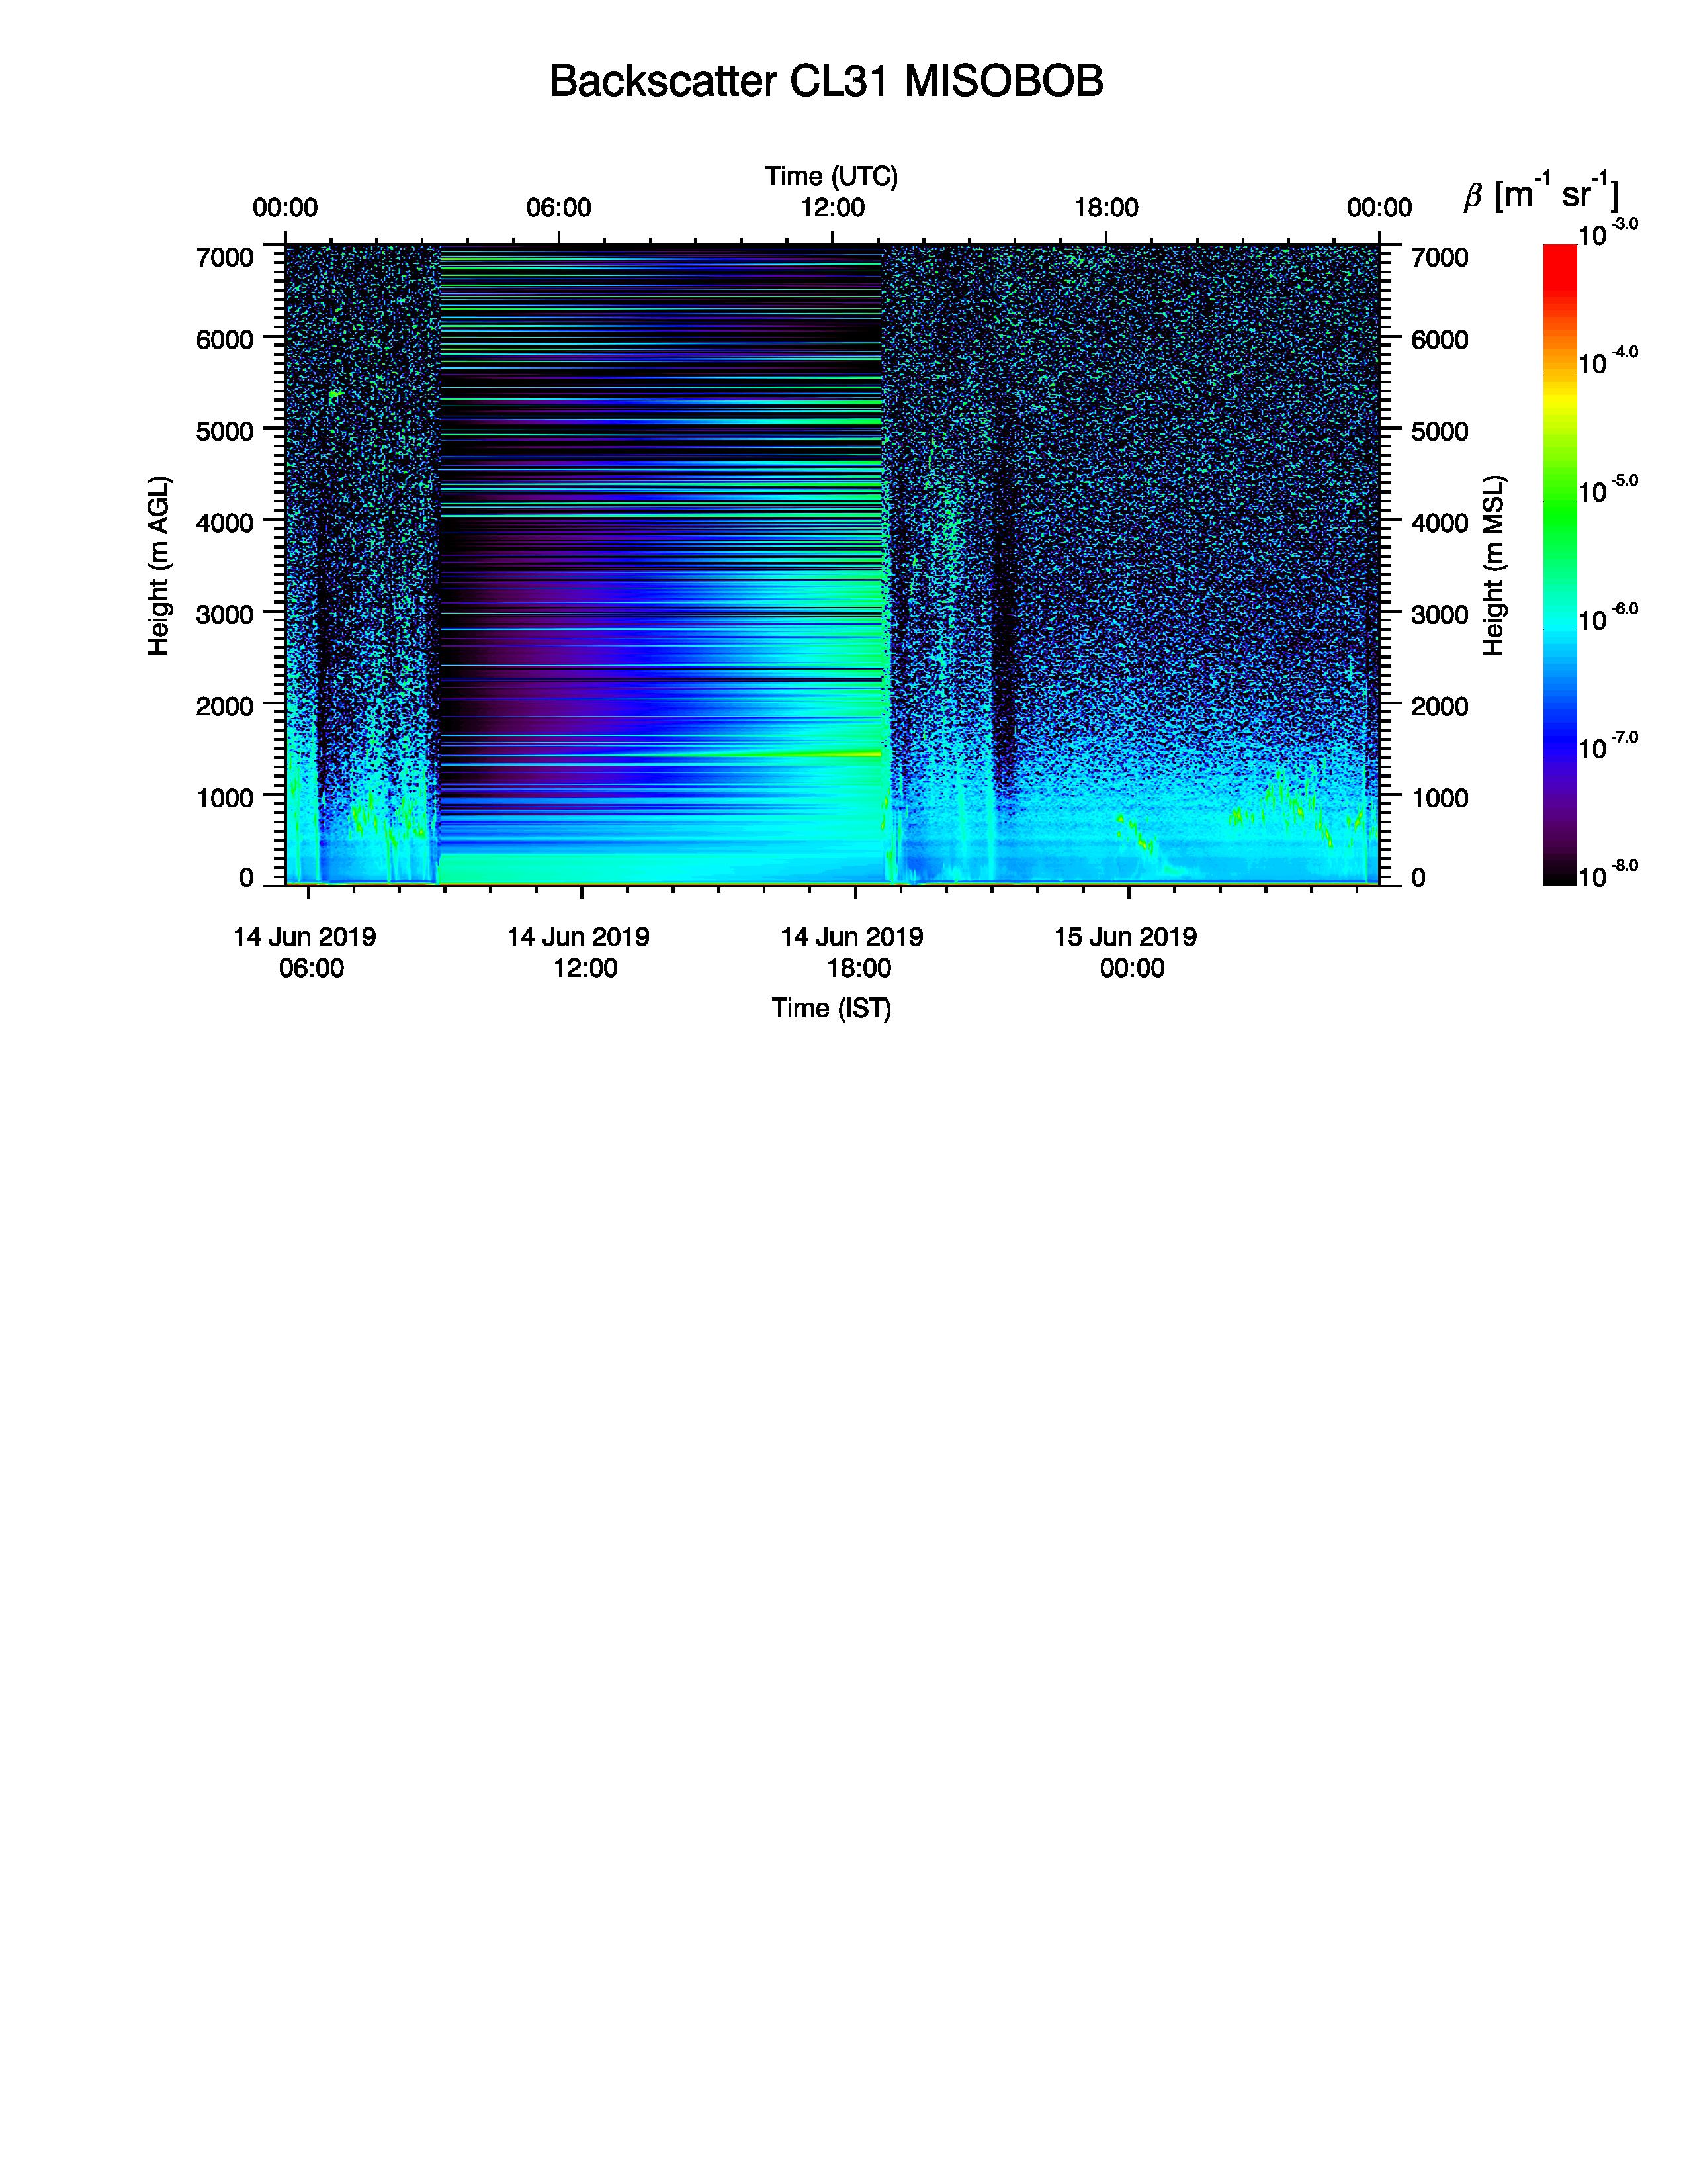Click the 5000 tick on left height axis
The width and height of the screenshot is (1687, 2184).
pyautogui.click(x=226, y=431)
